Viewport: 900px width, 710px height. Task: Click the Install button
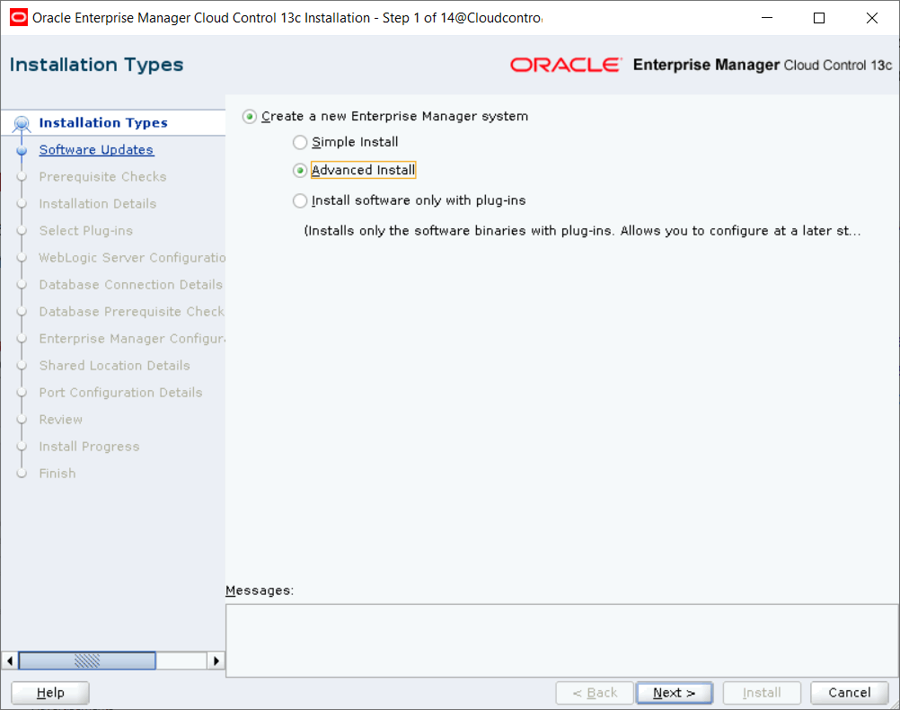pos(762,693)
